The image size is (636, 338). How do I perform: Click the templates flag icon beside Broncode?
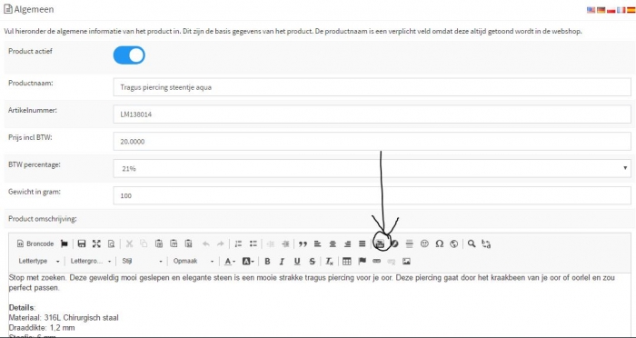coord(65,244)
